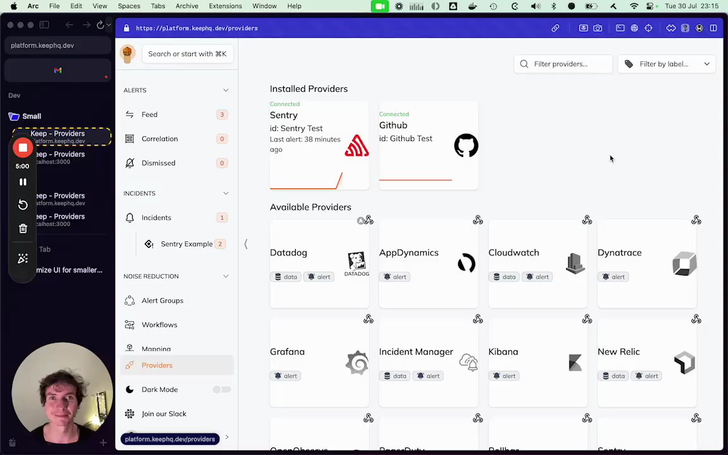Restart the recording with the circular arrow
Viewport: 728px width, 455px height.
23,205
